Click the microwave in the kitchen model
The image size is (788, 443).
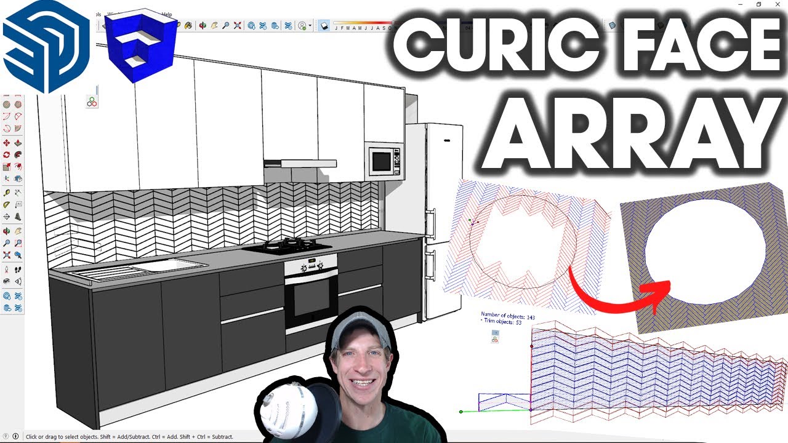[385, 161]
